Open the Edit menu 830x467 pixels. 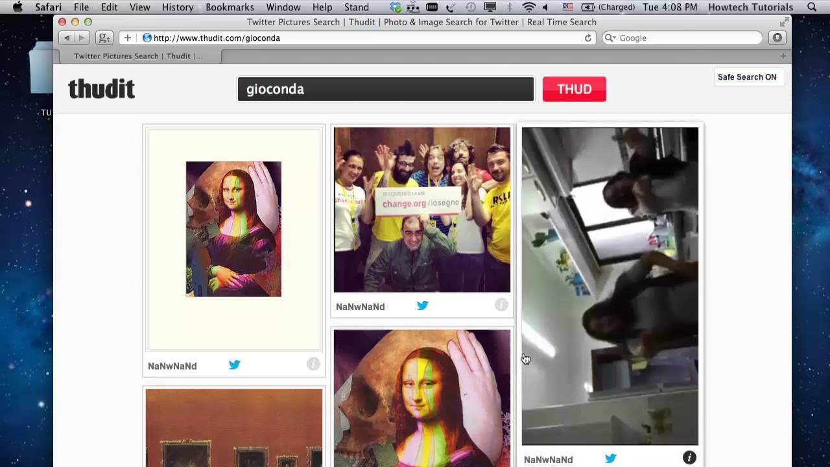pos(109,7)
